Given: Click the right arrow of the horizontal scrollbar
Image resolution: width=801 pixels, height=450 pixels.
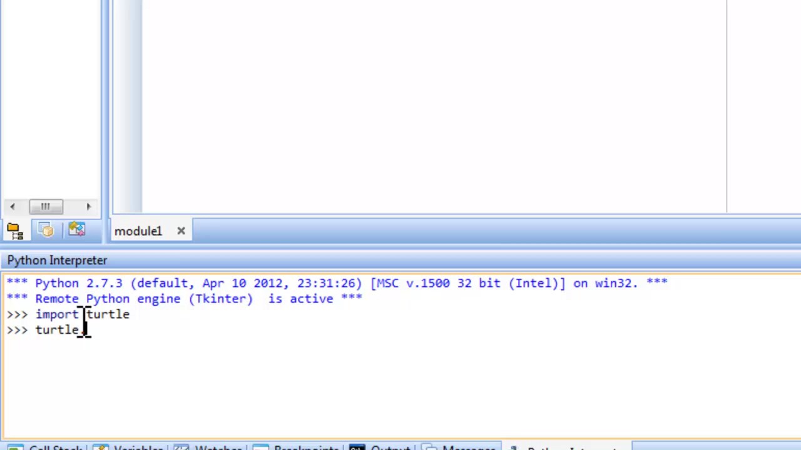Looking at the screenshot, I should [x=88, y=206].
